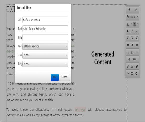Image resolution: width=145 pixels, height=122 pixels.
Task: Open the source code view icon
Action: coord(128,73)
